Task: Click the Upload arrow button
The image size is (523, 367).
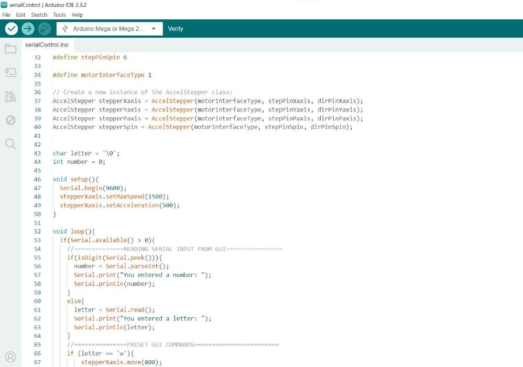Action: [28, 29]
